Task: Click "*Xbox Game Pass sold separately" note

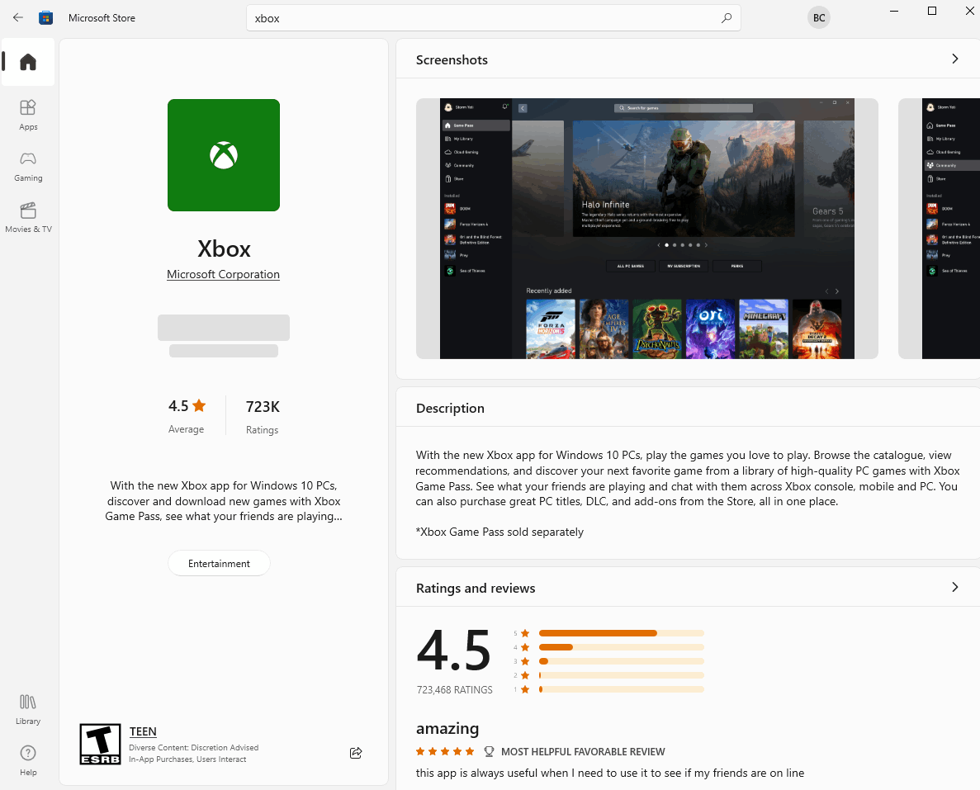Action: pos(499,532)
